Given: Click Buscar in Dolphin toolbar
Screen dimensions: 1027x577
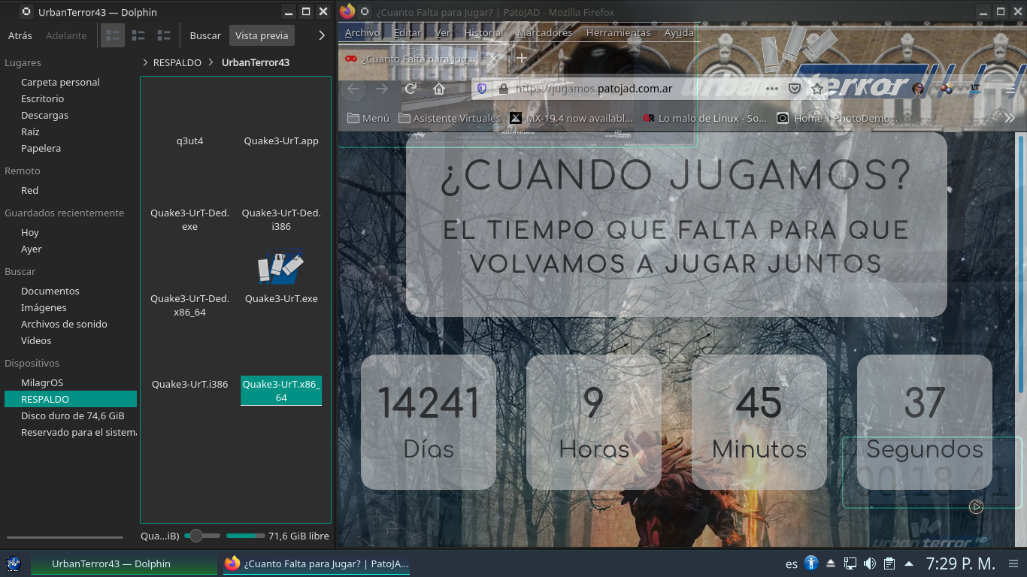Looking at the screenshot, I should [x=205, y=35].
